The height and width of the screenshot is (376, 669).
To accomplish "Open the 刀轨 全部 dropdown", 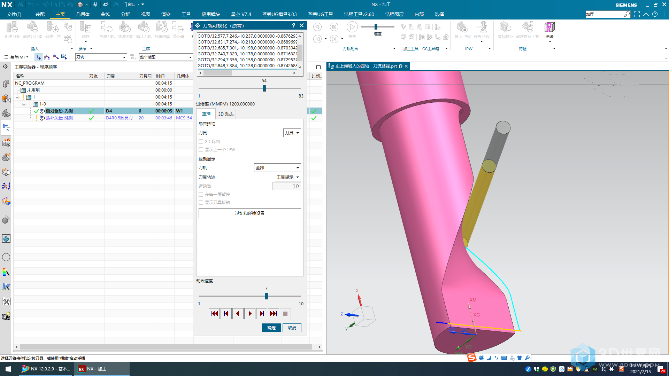I will click(277, 167).
